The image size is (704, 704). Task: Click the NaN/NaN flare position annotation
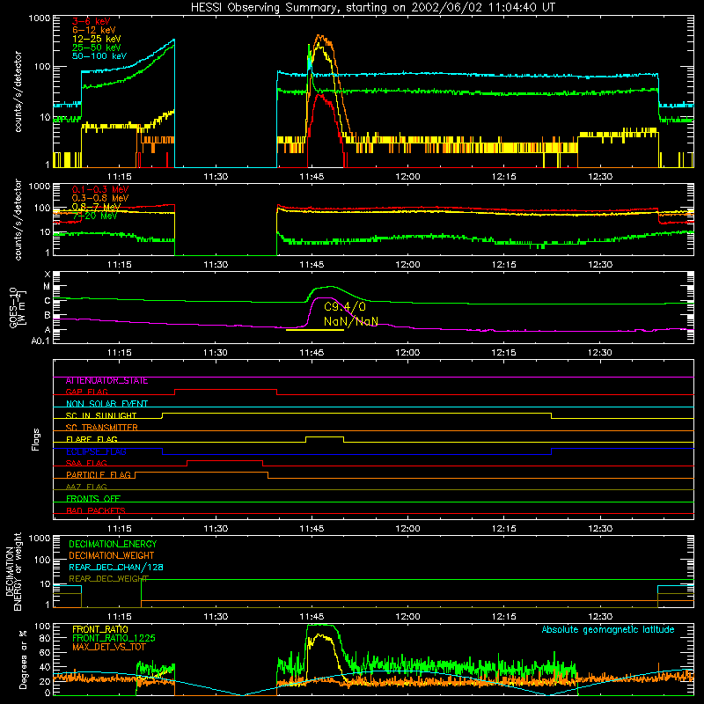[351, 322]
